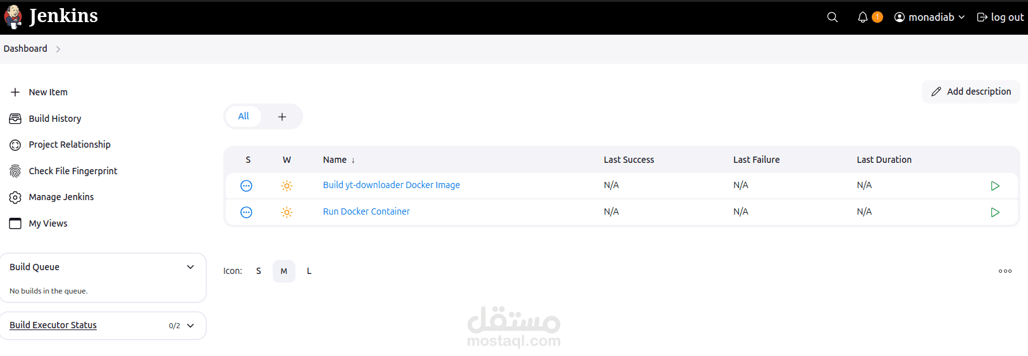Screen dimensions: 1028x356
Task: Open Project Relationship in the sidebar
Action: click(70, 145)
